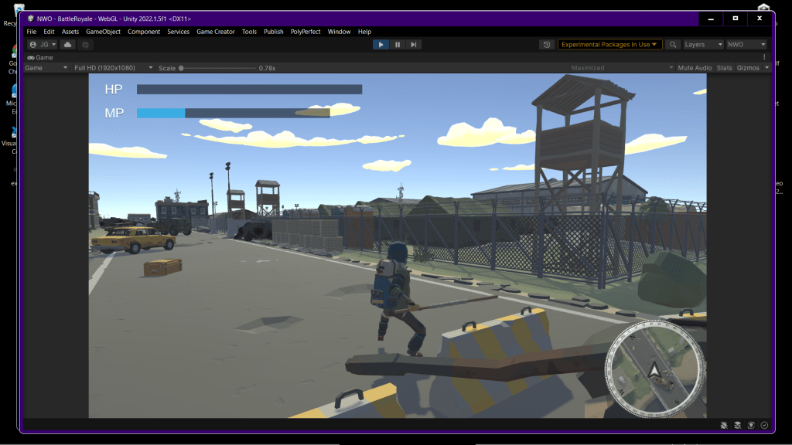The height and width of the screenshot is (445, 792).
Task: Open the auto-generate lighting status icon
Action: point(750,425)
